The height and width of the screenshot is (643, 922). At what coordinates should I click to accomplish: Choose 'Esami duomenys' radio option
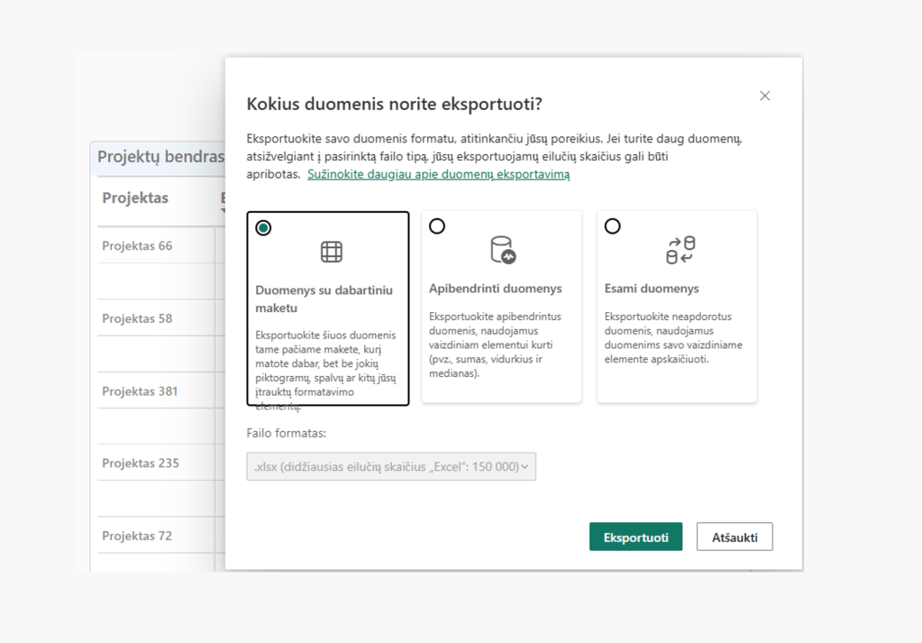[x=613, y=226]
